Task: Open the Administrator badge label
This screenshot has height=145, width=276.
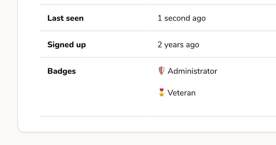Action: pyautogui.click(x=192, y=71)
